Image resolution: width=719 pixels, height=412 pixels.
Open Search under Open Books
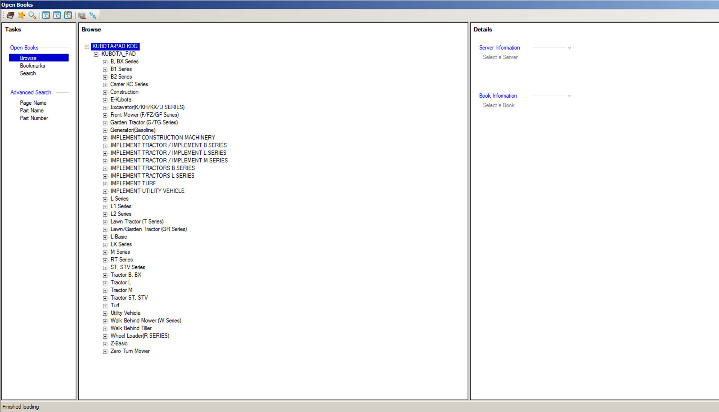[x=28, y=73]
